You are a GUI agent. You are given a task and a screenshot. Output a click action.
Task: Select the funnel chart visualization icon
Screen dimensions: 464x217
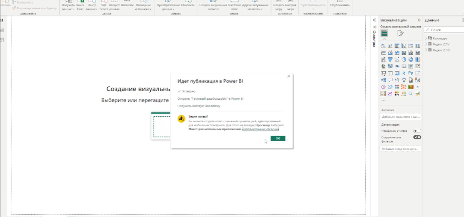click(391, 59)
